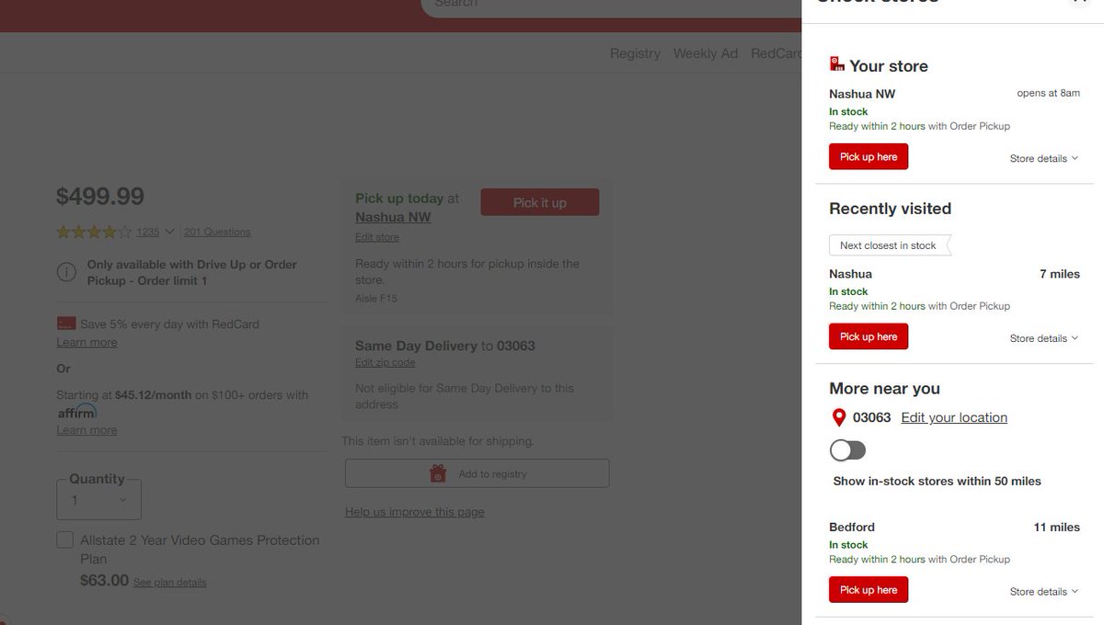Viewport: 1104px width, 625px height.
Task: Expand ratings breakdown chevron next to 1235
Action: 169,232
